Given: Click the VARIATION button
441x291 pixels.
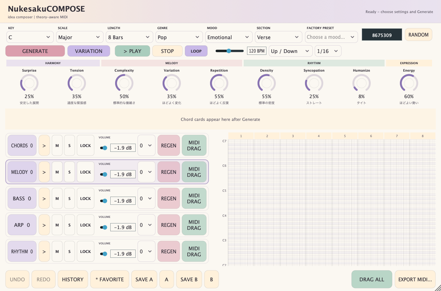Looking at the screenshot, I should pos(89,51).
